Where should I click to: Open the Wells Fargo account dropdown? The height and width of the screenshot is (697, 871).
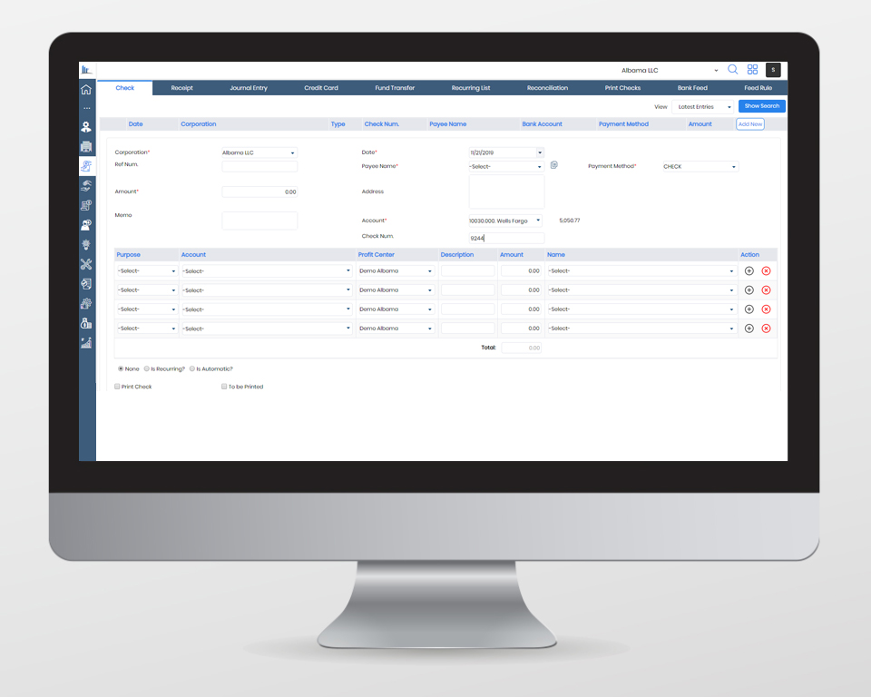click(x=504, y=220)
